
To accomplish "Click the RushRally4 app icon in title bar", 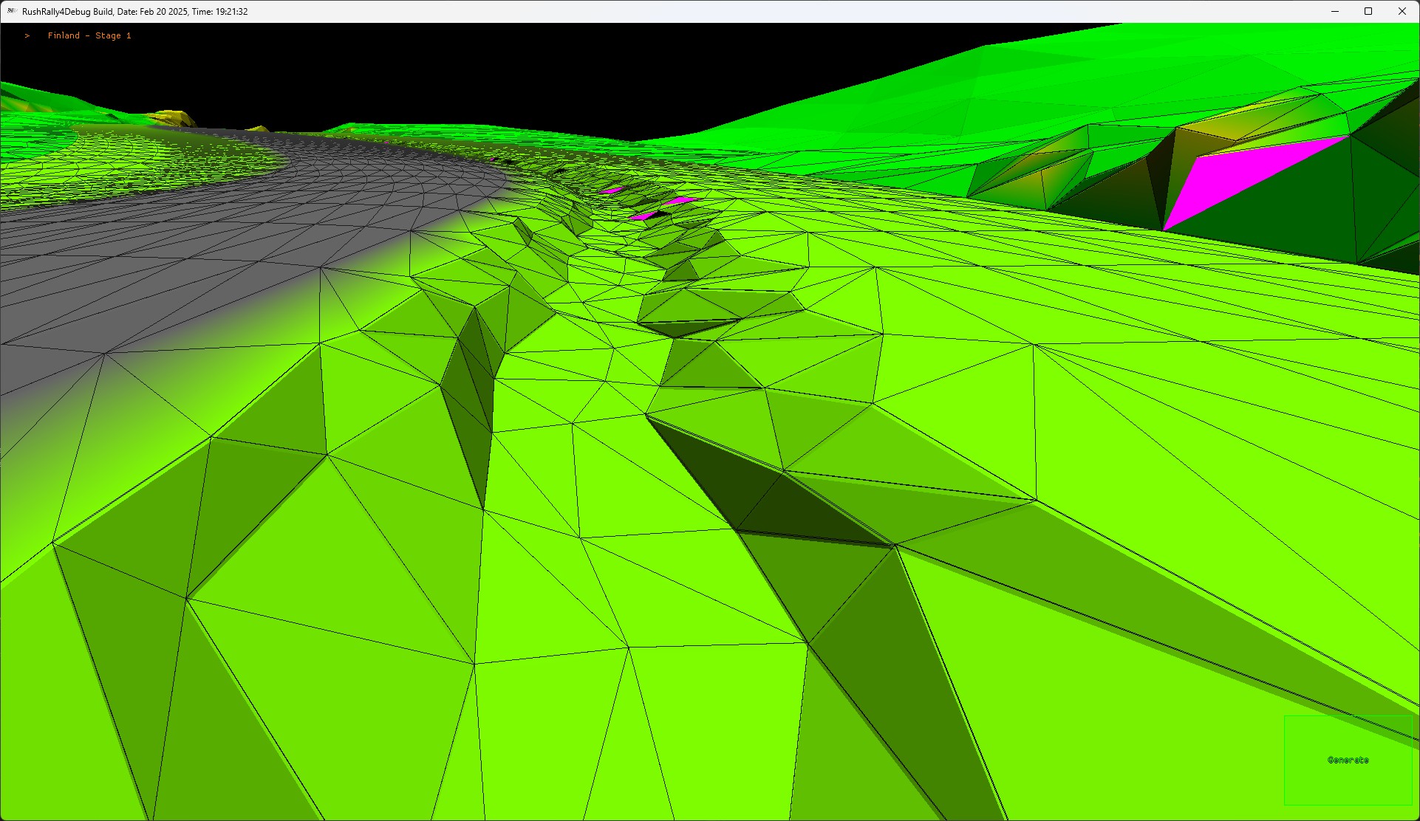I will (x=12, y=11).
